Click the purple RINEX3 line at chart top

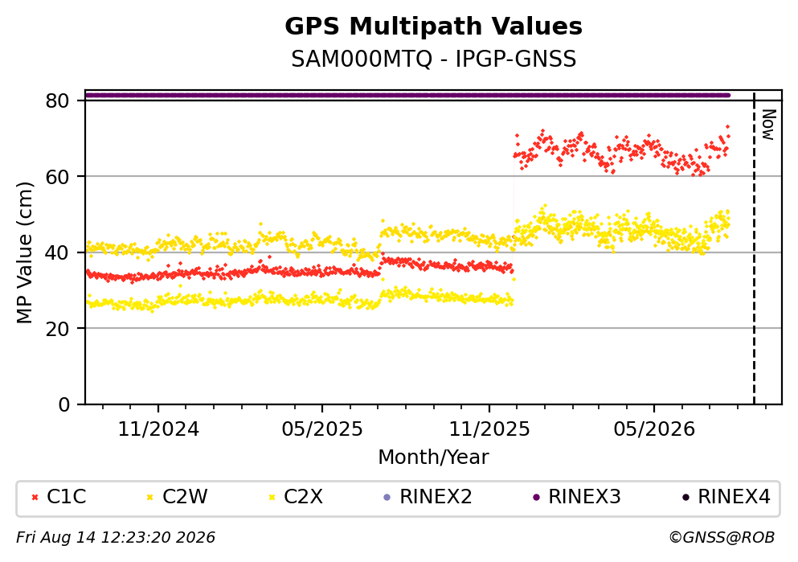tap(407, 95)
